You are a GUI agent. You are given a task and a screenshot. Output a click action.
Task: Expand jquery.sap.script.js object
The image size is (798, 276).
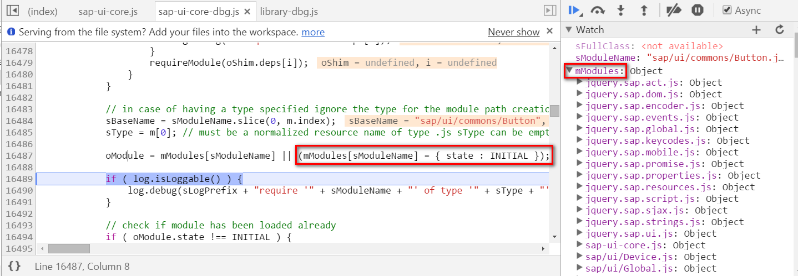pos(580,199)
